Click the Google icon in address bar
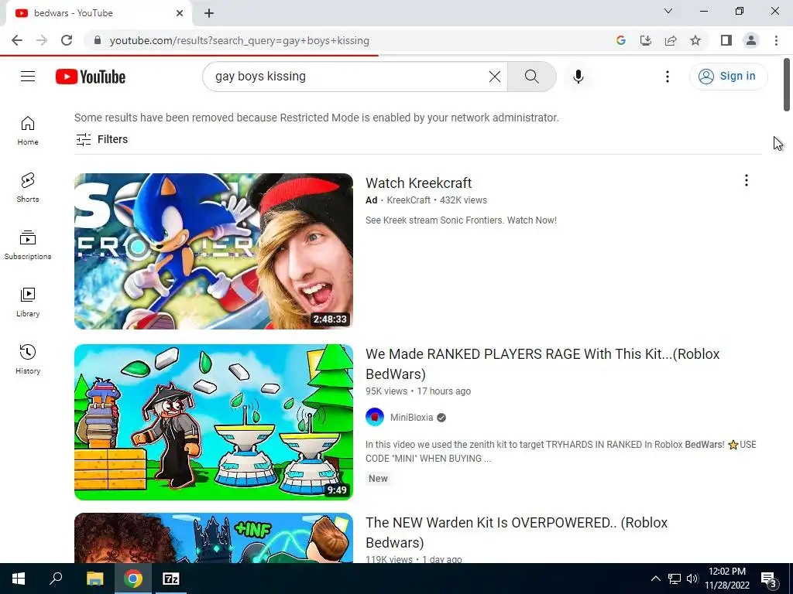 click(x=621, y=40)
